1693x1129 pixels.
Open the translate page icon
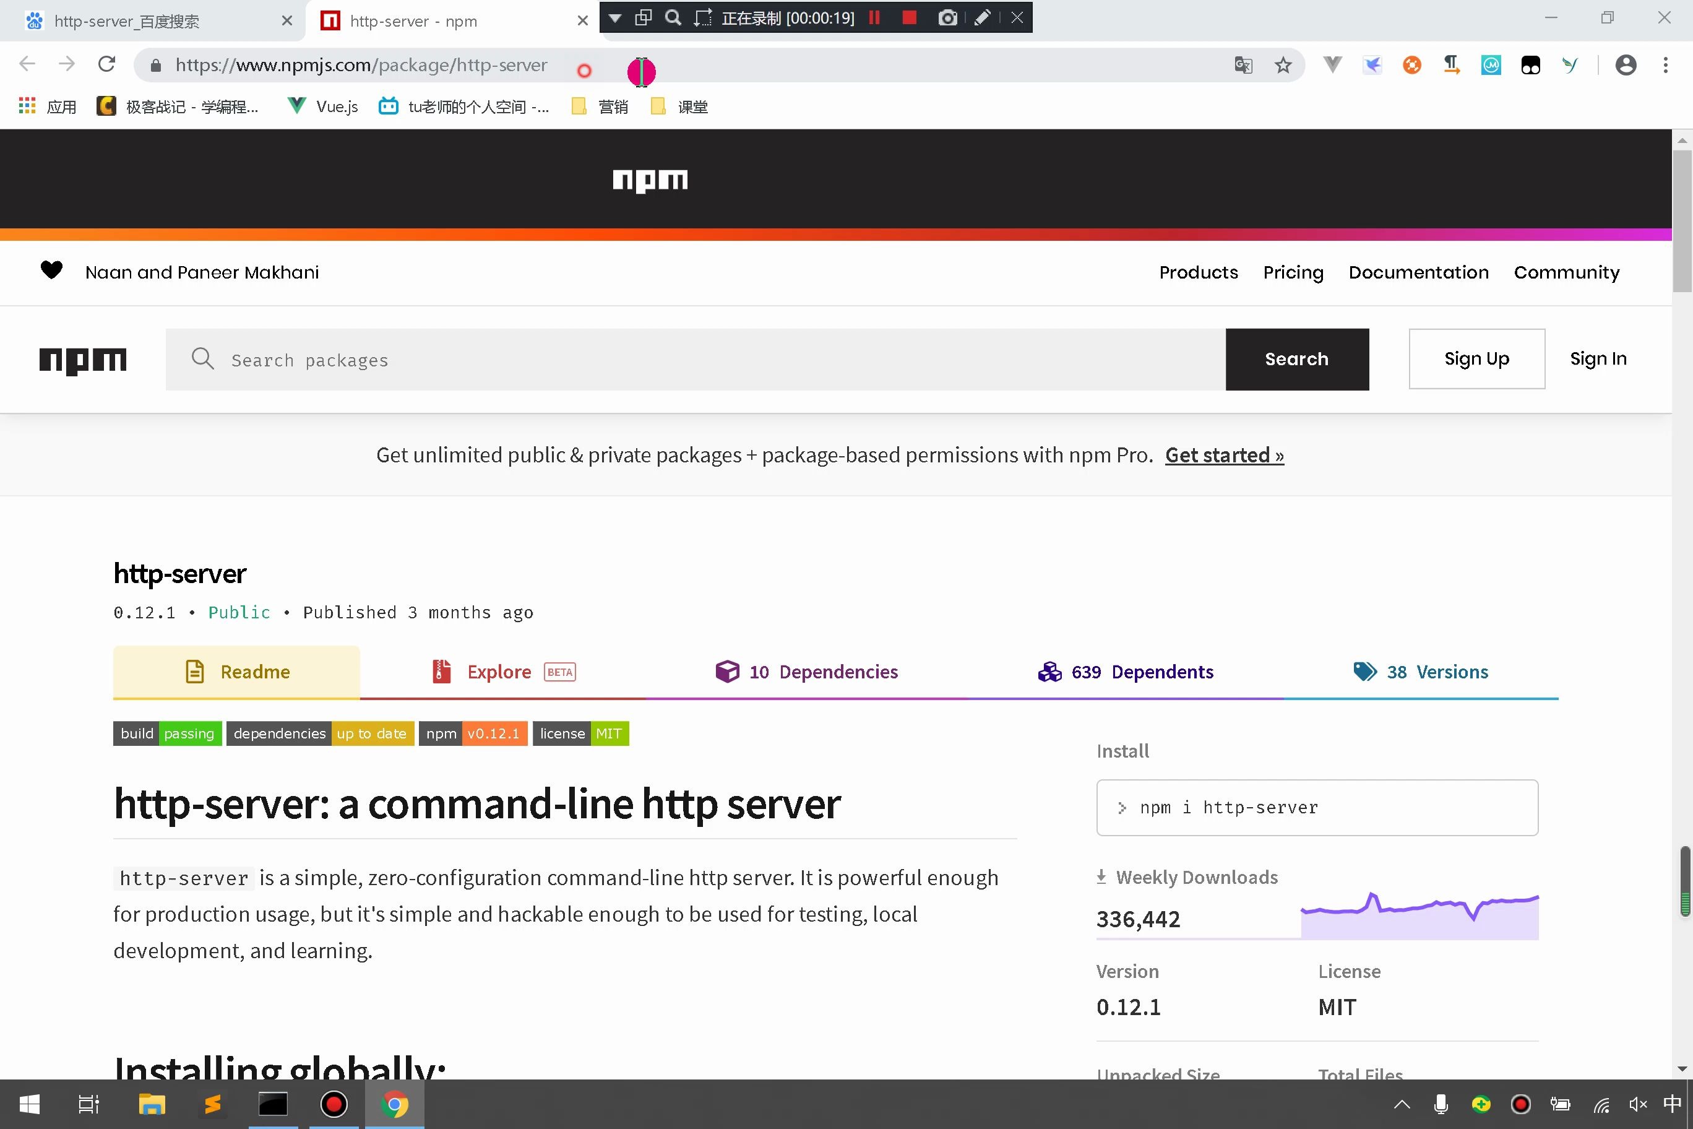tap(1243, 66)
